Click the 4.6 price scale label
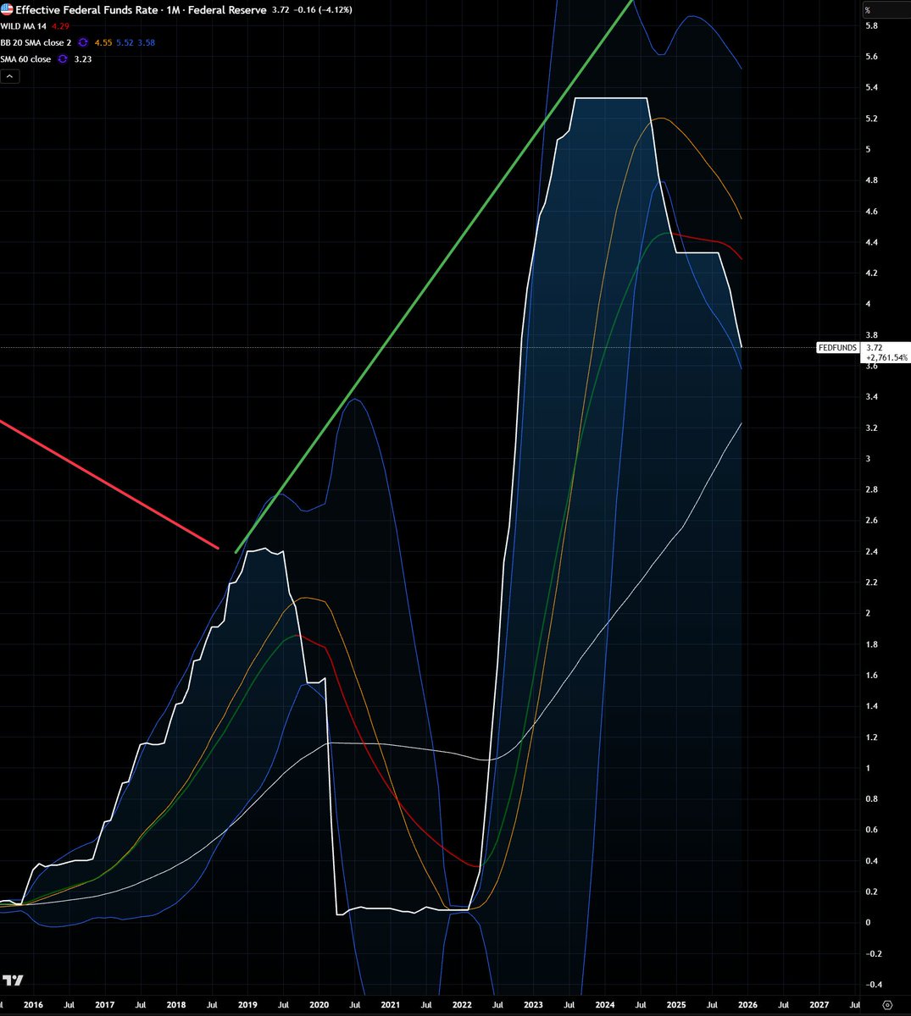The width and height of the screenshot is (911, 1016). point(871,212)
